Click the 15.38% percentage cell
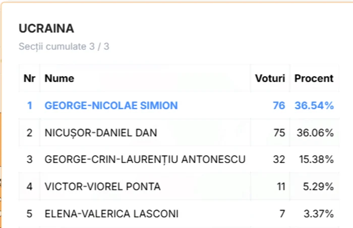Image resolution: width=353 pixels, height=228 pixels. point(316,159)
